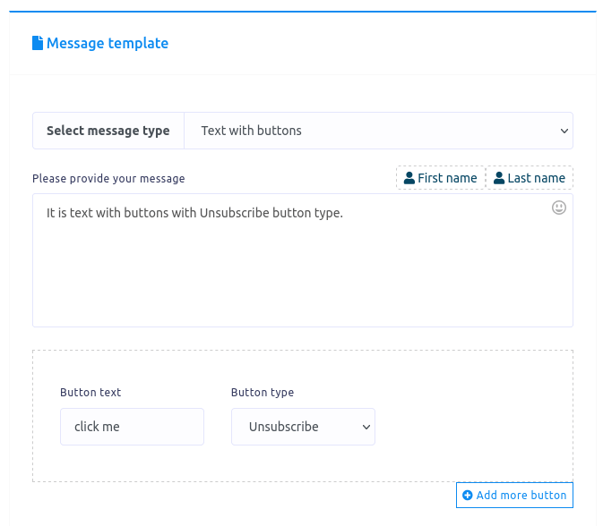Viewport: 603px width, 526px height.
Task: Click the person icon beside Last name
Action: pos(499,178)
